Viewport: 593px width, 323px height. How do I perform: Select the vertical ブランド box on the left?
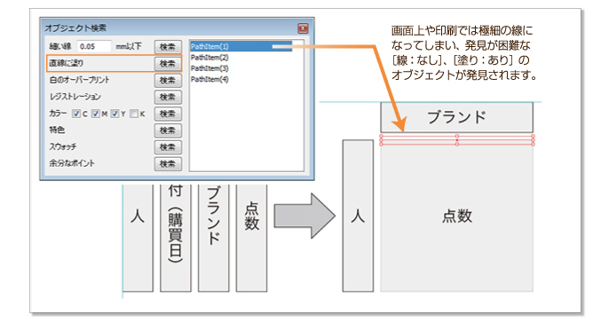(214, 238)
